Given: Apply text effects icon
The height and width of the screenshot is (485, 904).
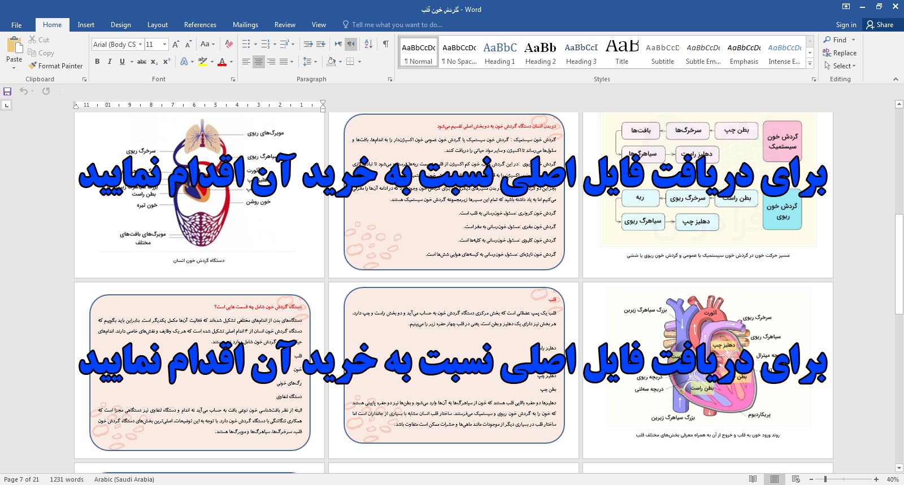Looking at the screenshot, I should point(184,62).
